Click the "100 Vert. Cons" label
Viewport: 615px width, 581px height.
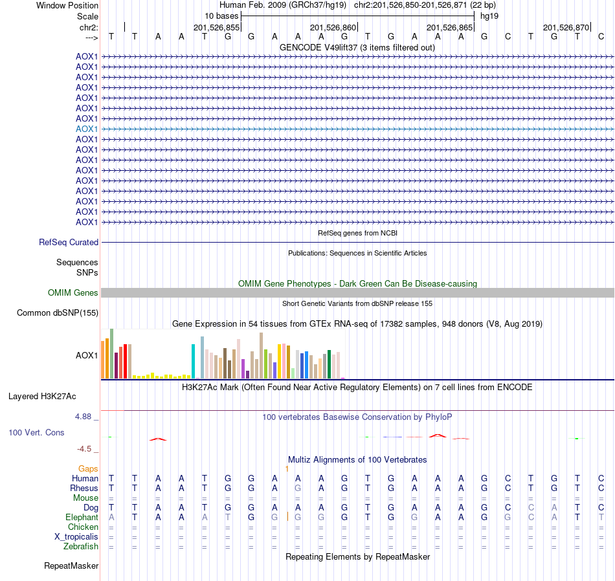pyautogui.click(x=36, y=432)
